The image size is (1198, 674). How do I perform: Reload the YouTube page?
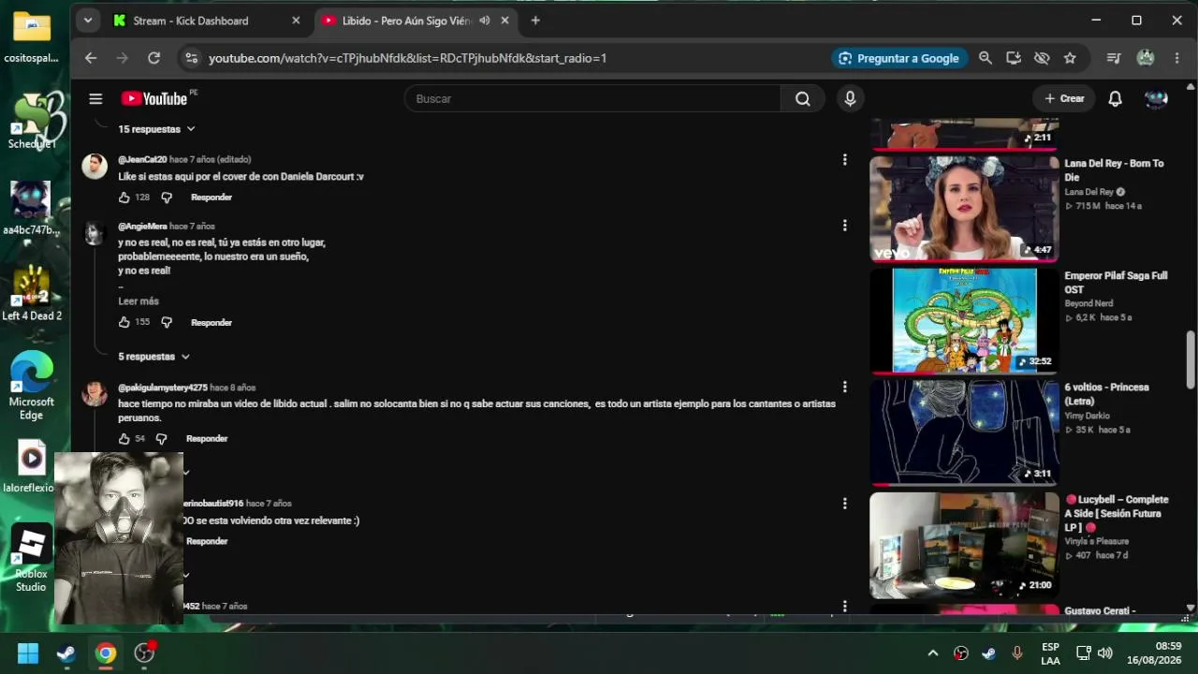(154, 58)
